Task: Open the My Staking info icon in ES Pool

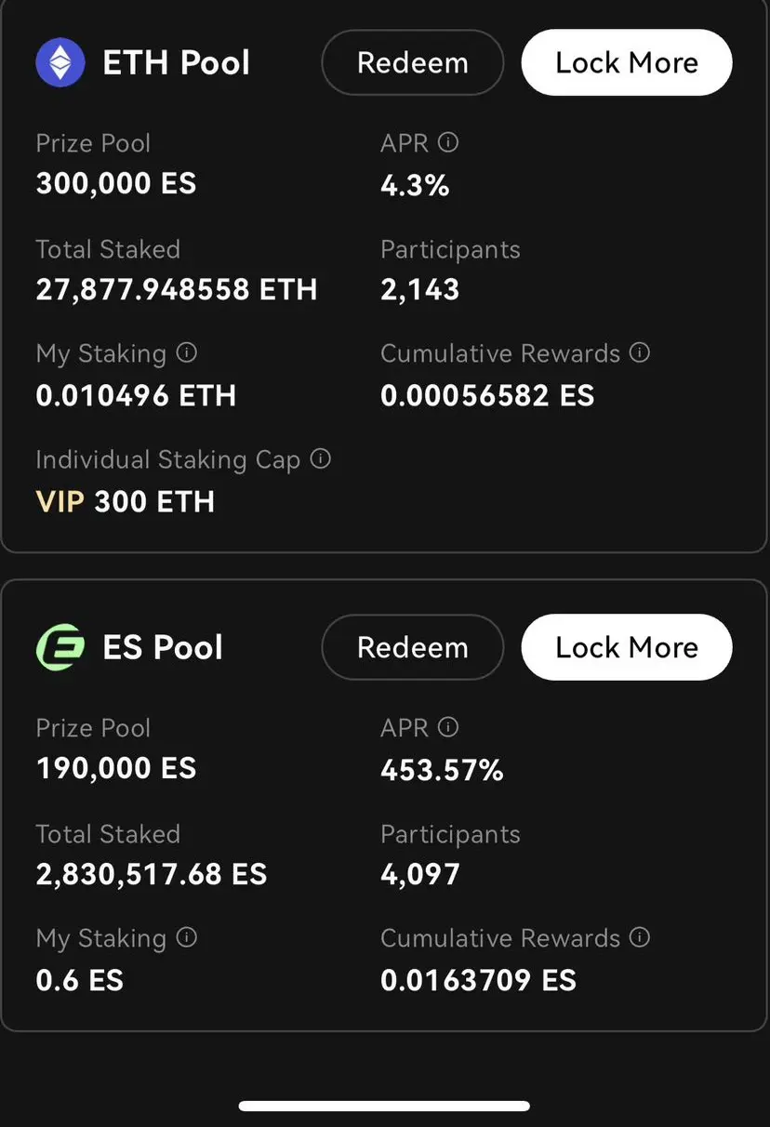Action: point(187,938)
